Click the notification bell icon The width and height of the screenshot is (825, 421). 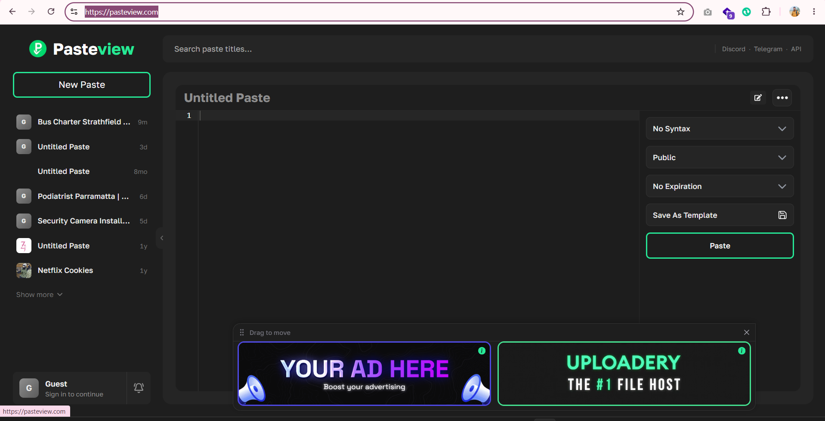point(139,388)
